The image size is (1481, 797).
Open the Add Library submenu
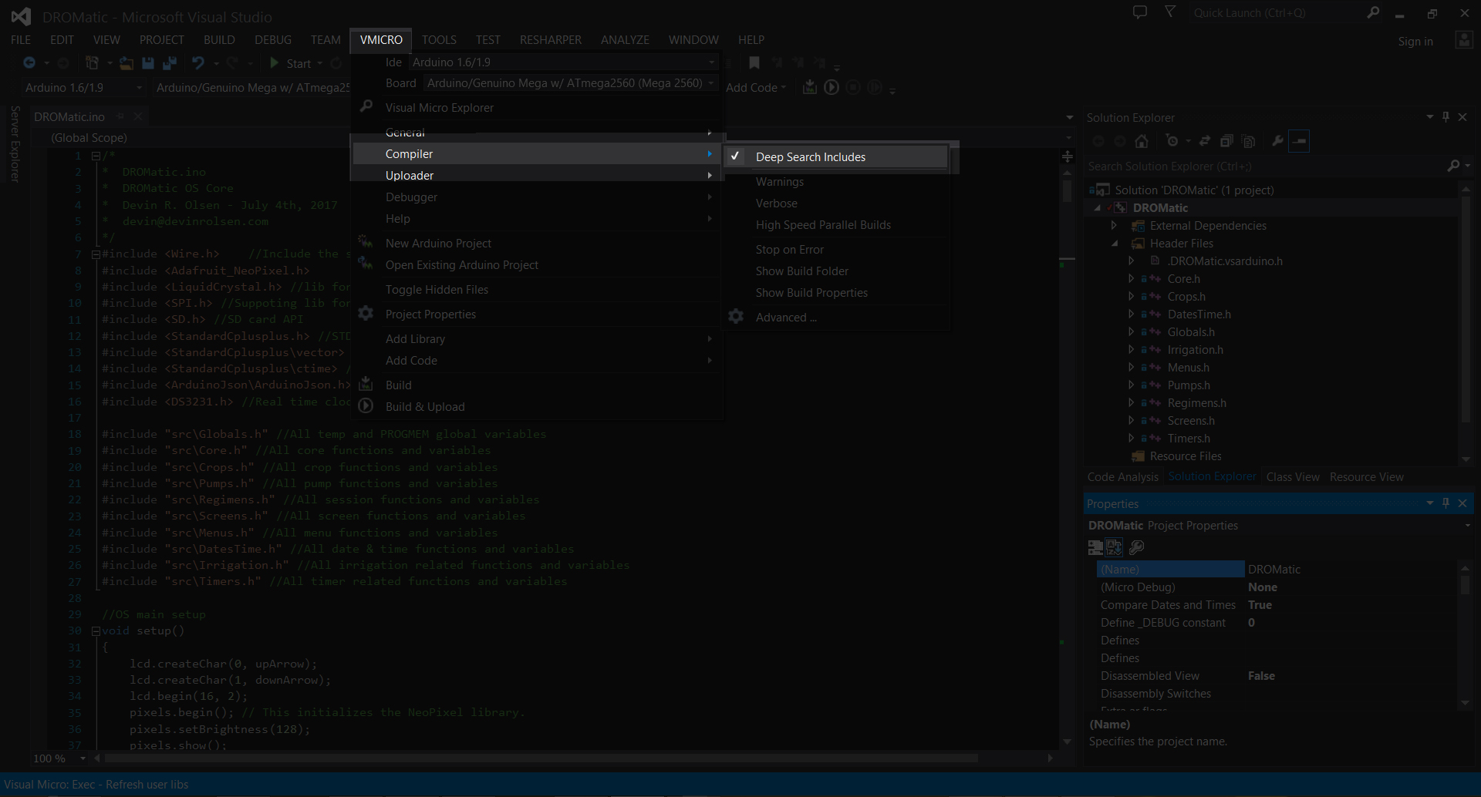click(537, 339)
